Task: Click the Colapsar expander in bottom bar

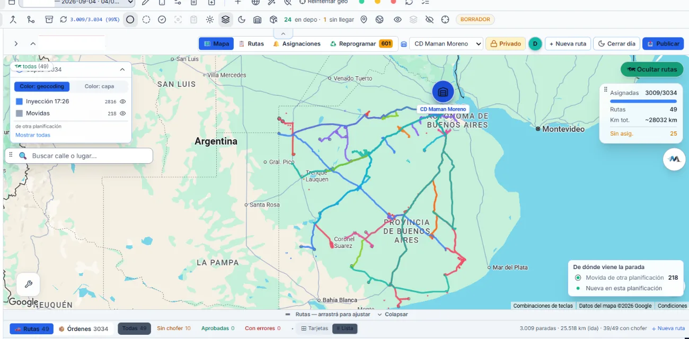Action: pyautogui.click(x=393, y=314)
